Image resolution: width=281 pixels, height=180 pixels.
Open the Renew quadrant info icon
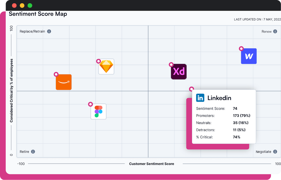275,31
